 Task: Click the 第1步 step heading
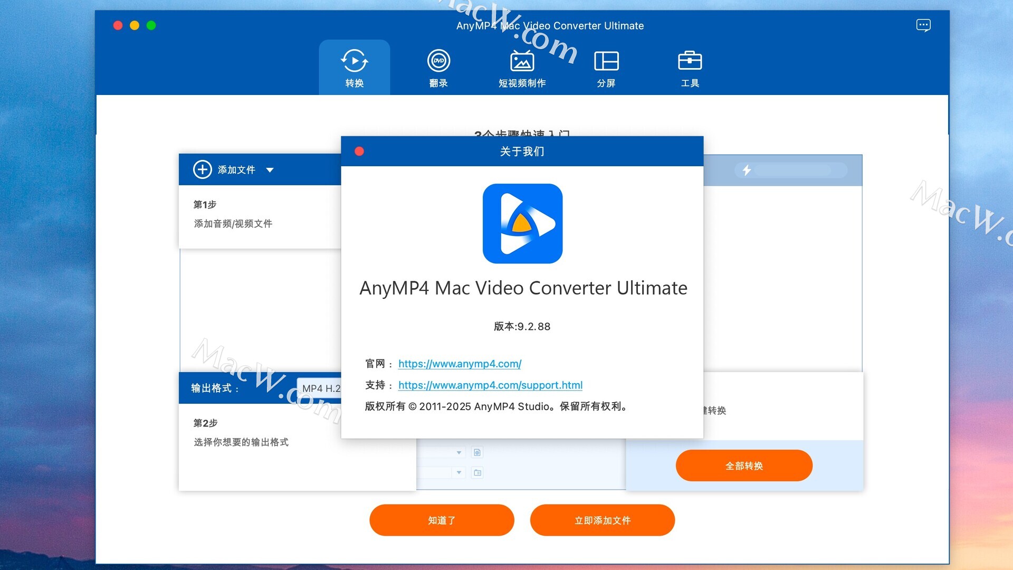205,204
